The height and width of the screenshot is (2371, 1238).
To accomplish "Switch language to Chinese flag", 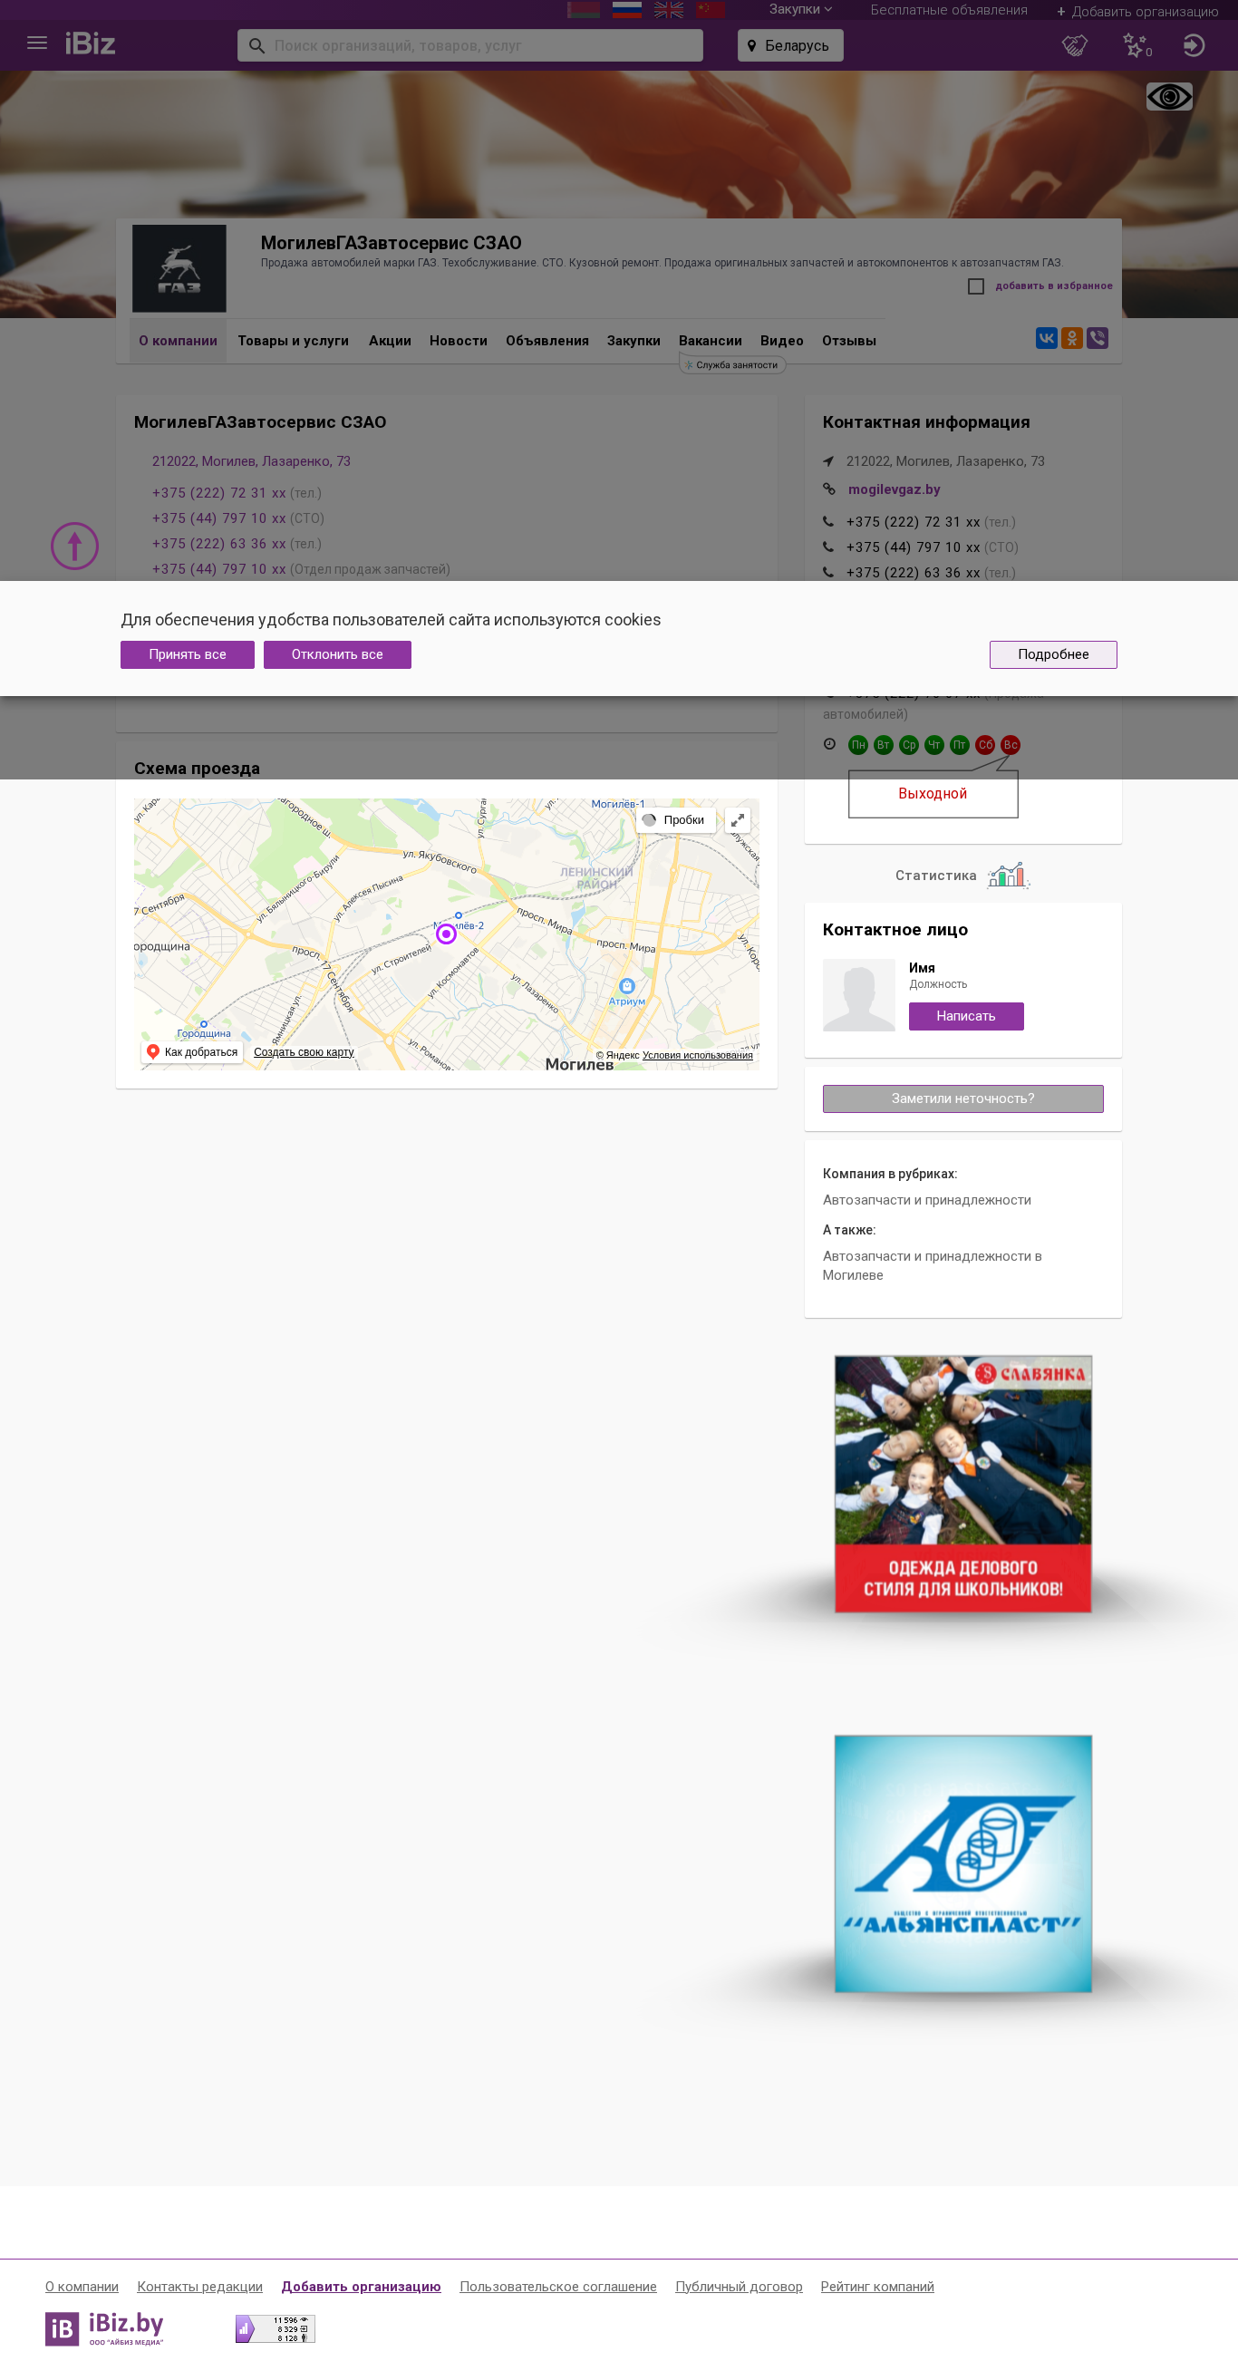I will 710,10.
